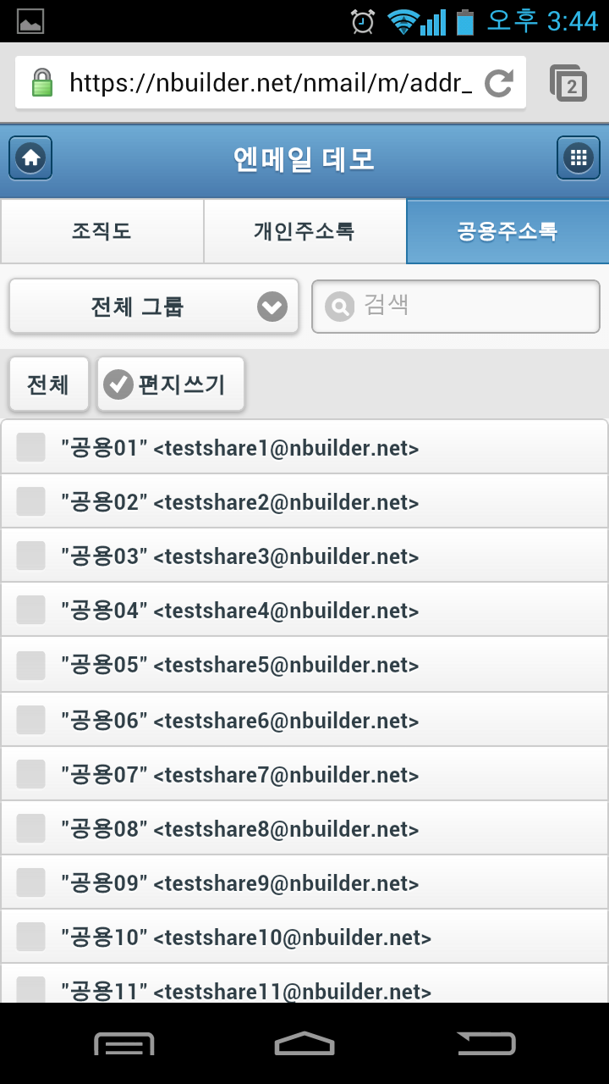
Task: Check the box for 공용01 contact
Action: 31,447
